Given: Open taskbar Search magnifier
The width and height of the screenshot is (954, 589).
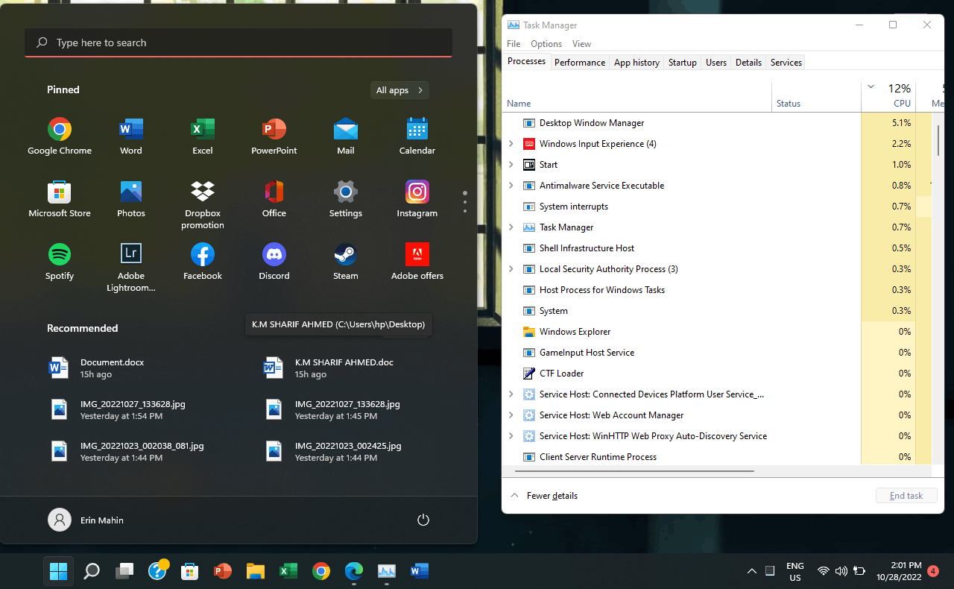Looking at the screenshot, I should click(92, 572).
